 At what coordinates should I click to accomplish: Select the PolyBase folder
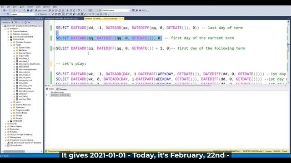point(14,132)
